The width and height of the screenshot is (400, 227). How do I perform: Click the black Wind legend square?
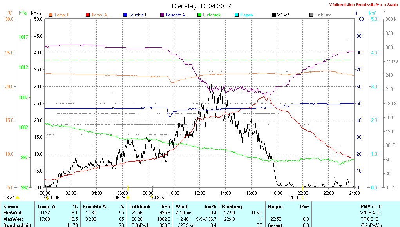point(273,15)
